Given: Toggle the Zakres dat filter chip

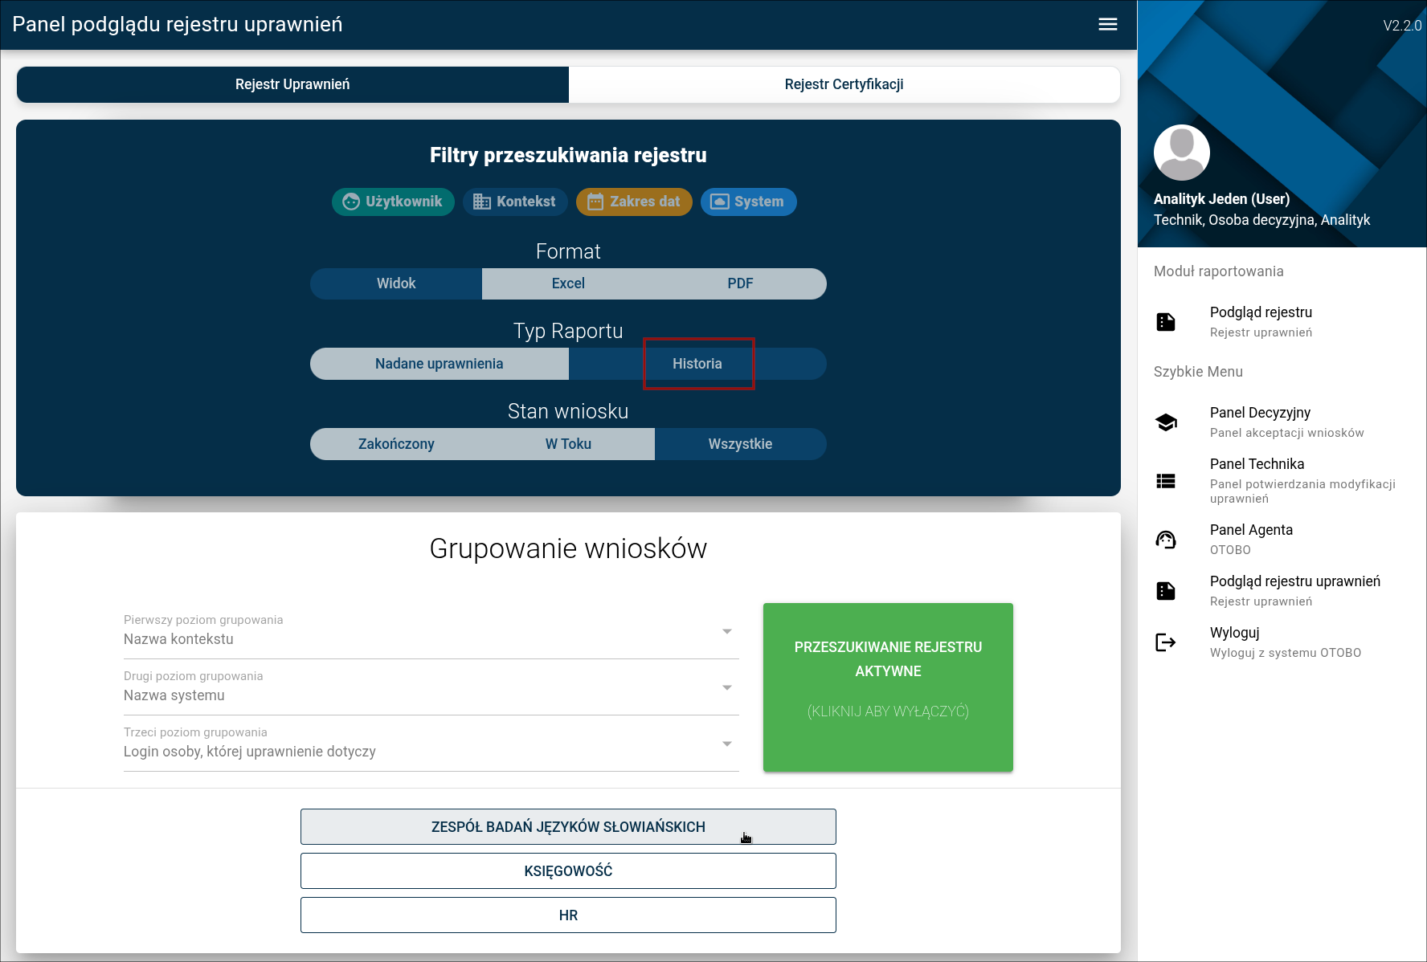Looking at the screenshot, I should tap(634, 202).
